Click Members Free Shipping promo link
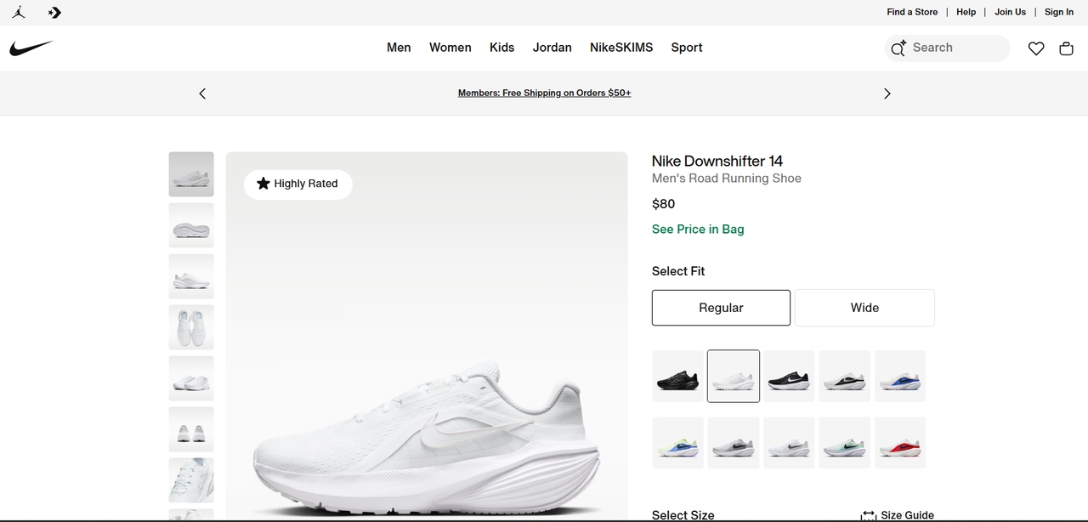The height and width of the screenshot is (522, 1088). [545, 93]
